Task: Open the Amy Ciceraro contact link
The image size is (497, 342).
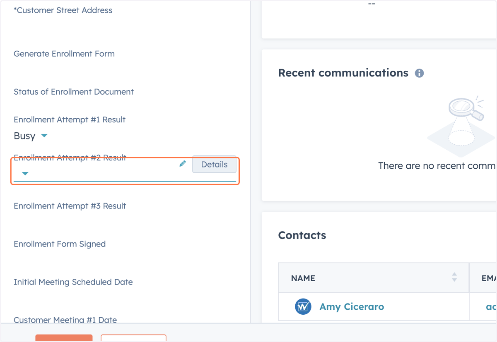Action: (352, 307)
